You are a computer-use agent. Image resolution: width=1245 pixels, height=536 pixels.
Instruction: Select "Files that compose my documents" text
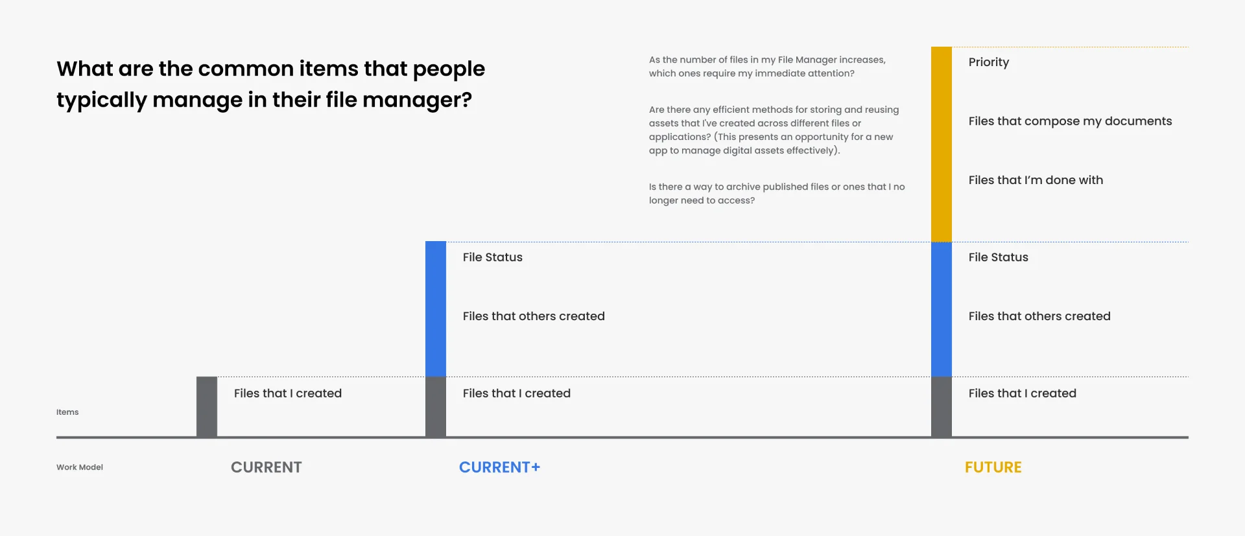pyautogui.click(x=1070, y=121)
